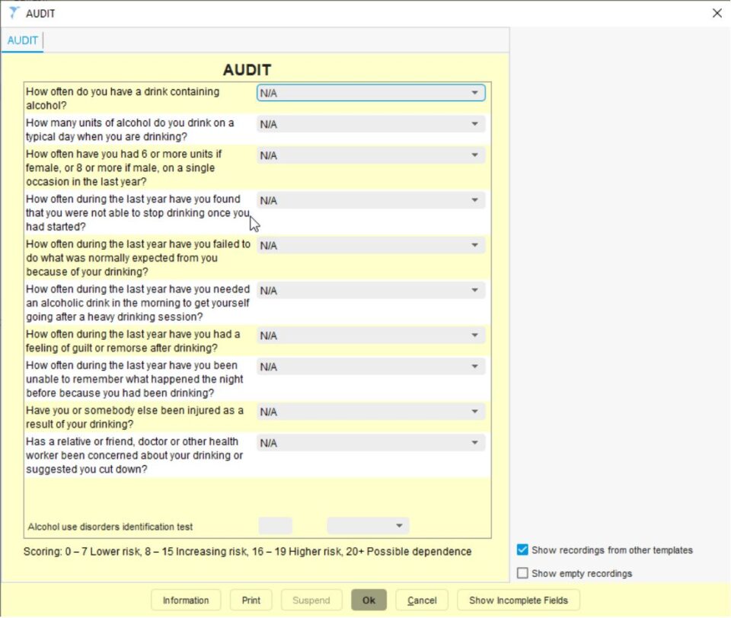This screenshot has height=618, width=731.
Task: Click the AUDIT app icon in title bar
Action: (14, 13)
